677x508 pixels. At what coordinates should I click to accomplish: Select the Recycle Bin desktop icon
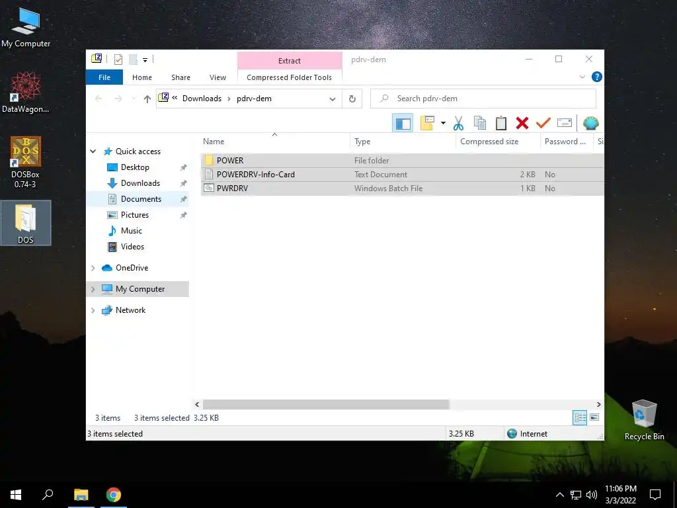[644, 420]
